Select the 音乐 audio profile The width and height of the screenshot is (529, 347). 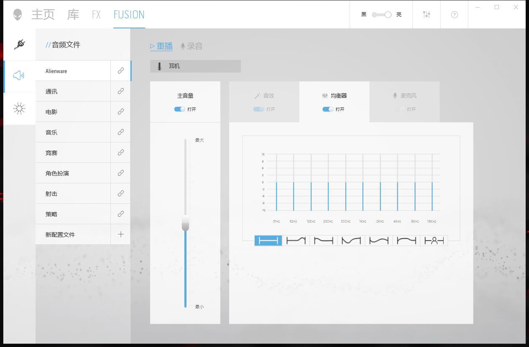click(73, 132)
